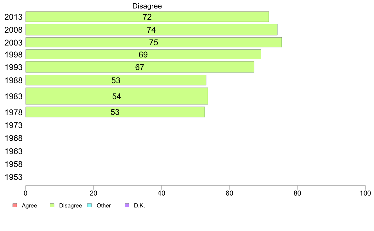
Task: Select the 2008 bar showing 74
Action: pyautogui.click(x=151, y=30)
